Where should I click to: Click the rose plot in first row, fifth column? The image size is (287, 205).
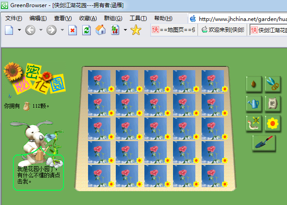click(213, 81)
